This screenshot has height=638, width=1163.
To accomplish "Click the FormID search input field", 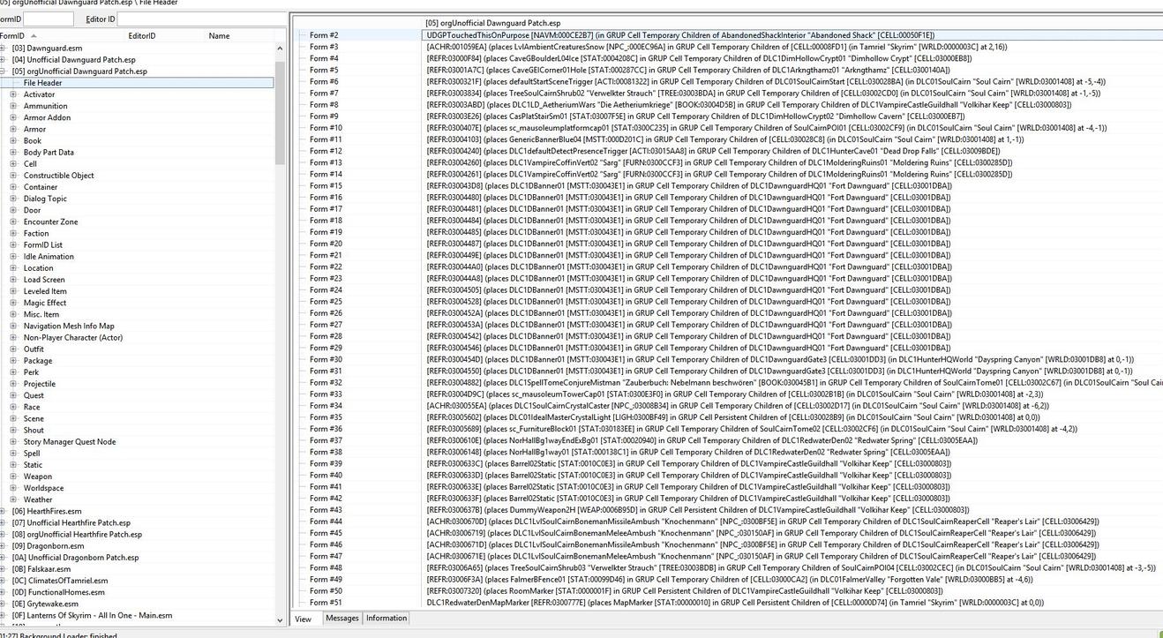I will point(48,19).
